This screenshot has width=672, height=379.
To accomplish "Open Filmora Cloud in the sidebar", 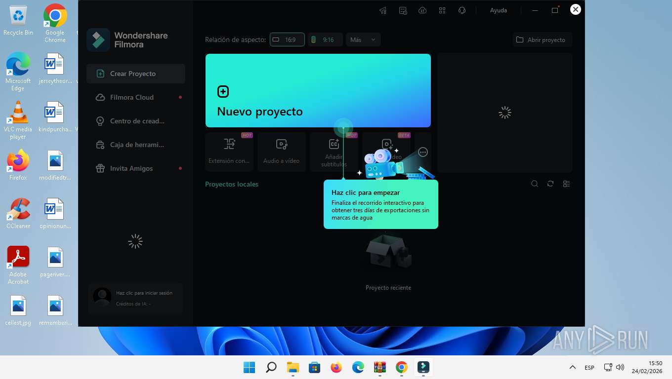I will click(x=136, y=97).
